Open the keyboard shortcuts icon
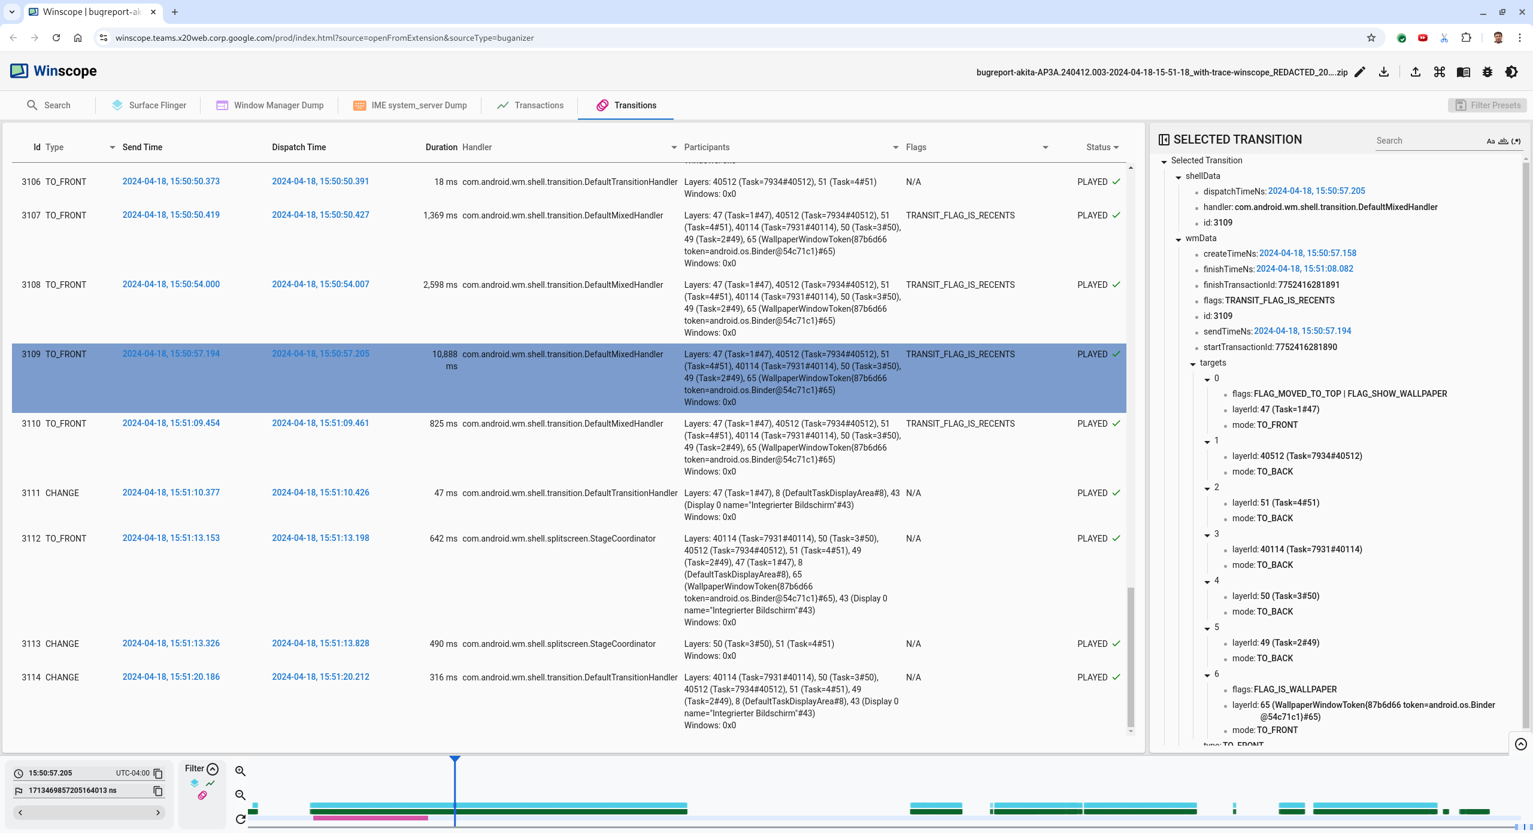The height and width of the screenshot is (833, 1533). (x=1440, y=72)
